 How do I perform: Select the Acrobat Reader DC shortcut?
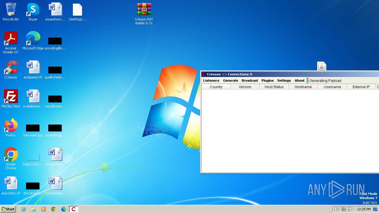pyautogui.click(x=11, y=43)
